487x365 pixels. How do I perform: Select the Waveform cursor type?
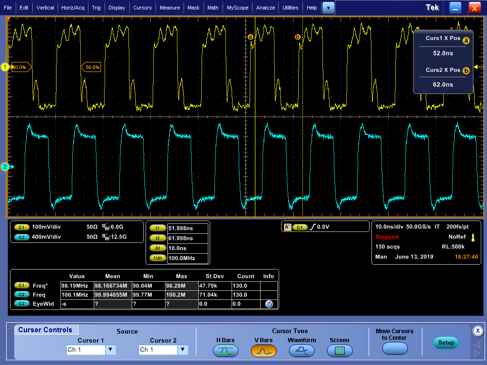[302, 351]
